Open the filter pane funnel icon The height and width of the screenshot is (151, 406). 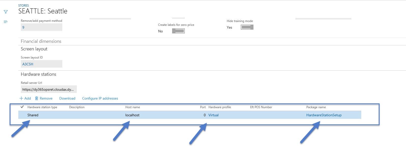coord(6,12)
